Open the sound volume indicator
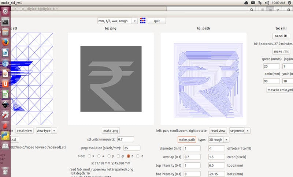Image resolution: width=293 pixels, height=177 pixels. [x=267, y=3]
